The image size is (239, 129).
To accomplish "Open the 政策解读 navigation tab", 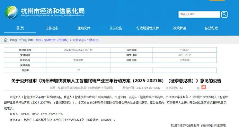I will click(179, 28).
